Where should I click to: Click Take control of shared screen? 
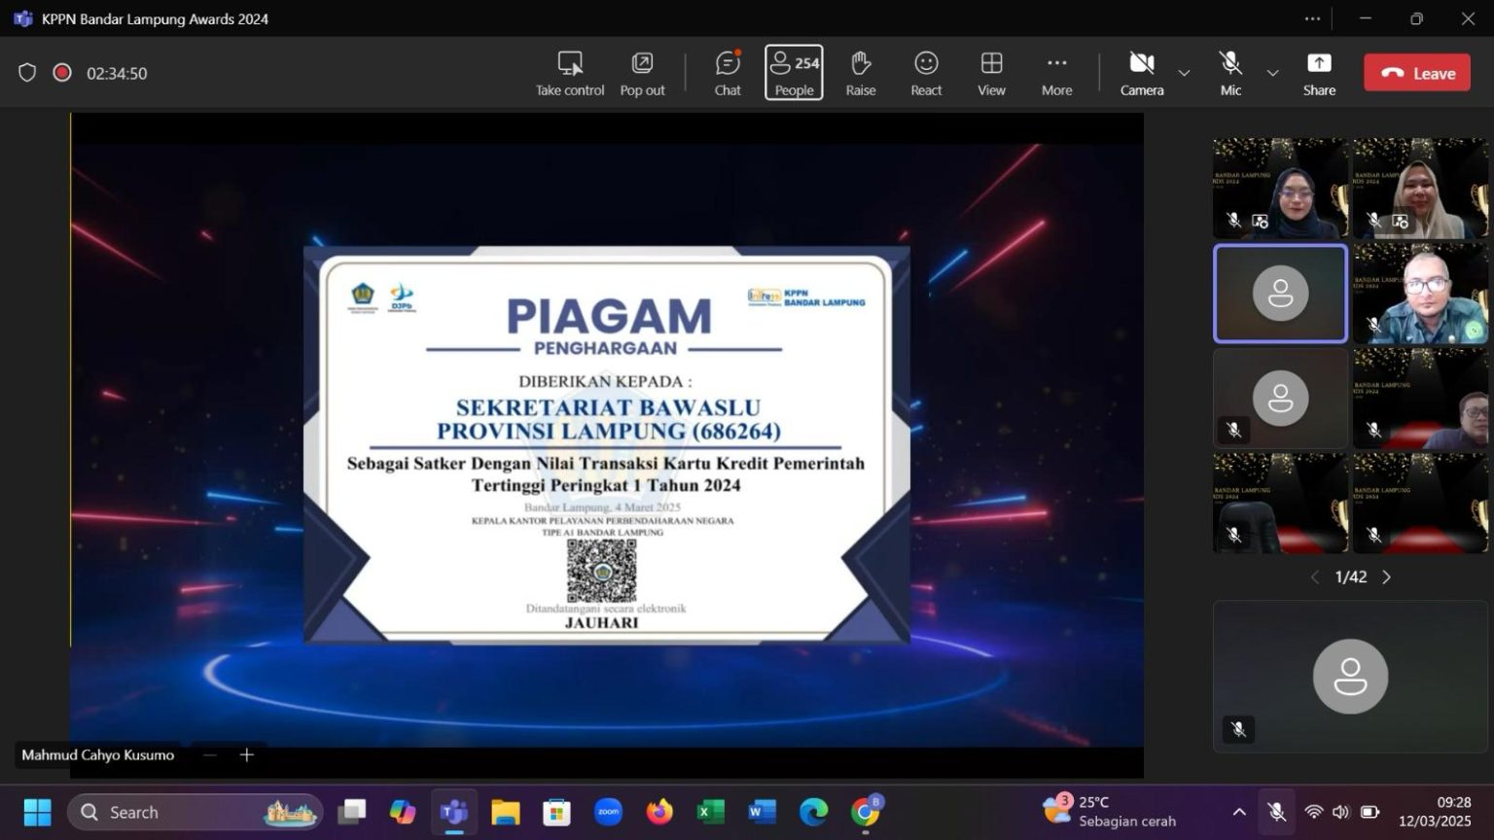coord(570,73)
